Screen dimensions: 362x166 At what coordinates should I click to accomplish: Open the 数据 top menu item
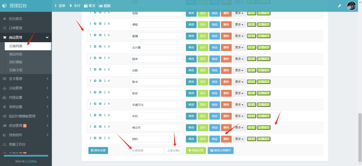105,6
